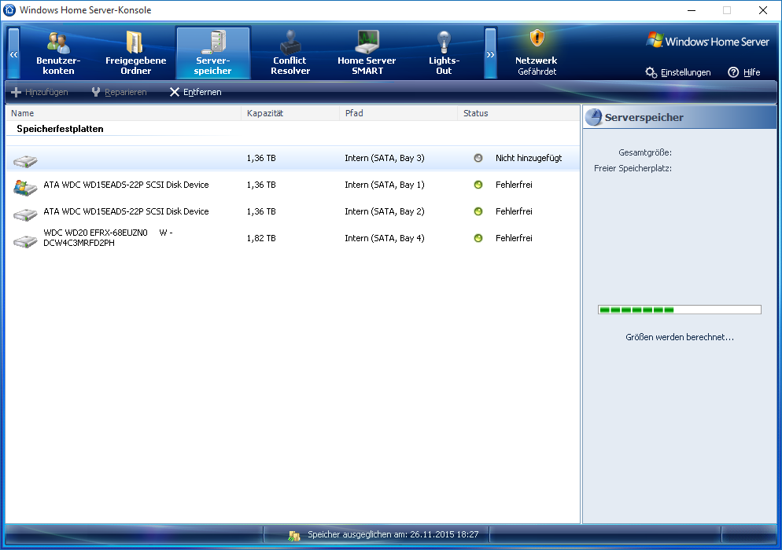Click the X icon beside Entfernen

(x=174, y=92)
